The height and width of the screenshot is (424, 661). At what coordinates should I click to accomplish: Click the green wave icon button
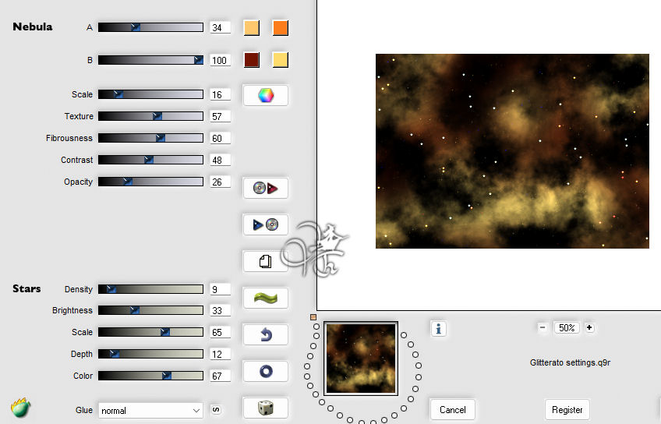click(x=265, y=298)
